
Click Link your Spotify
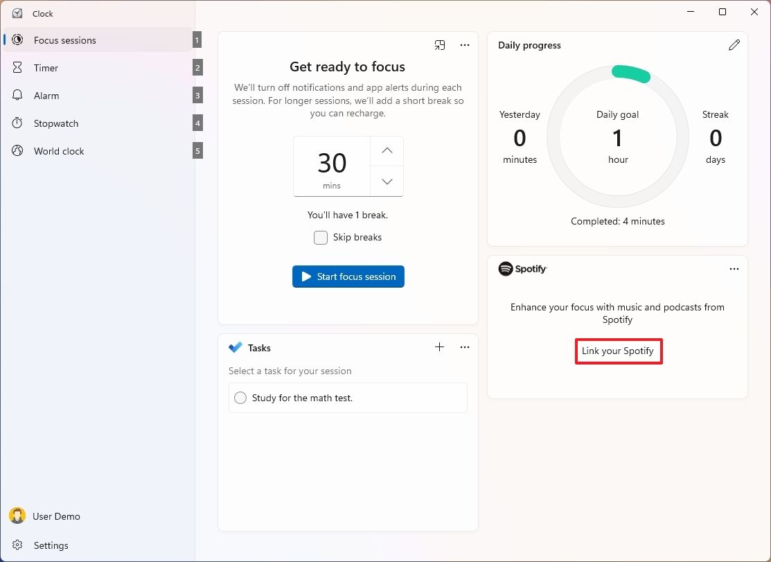pyautogui.click(x=618, y=351)
